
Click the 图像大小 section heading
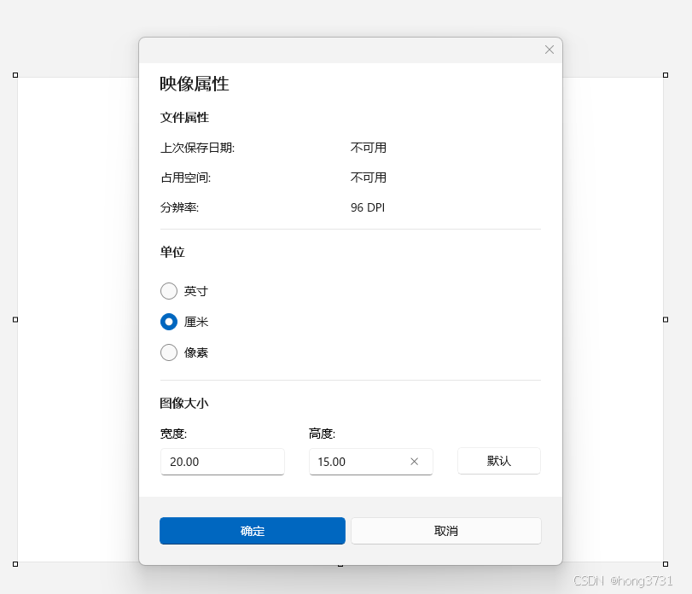coord(184,403)
